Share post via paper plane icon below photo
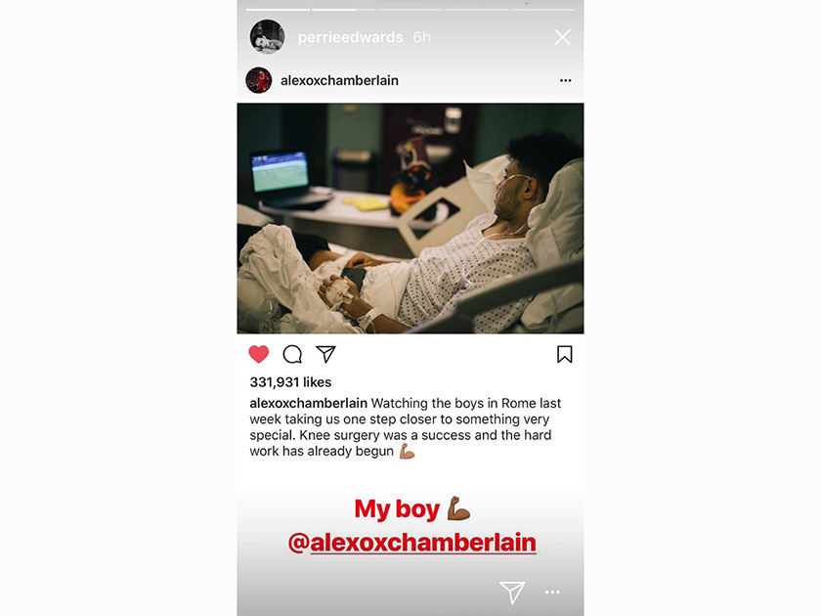Screen dimensions: 821x616 (x=325, y=355)
